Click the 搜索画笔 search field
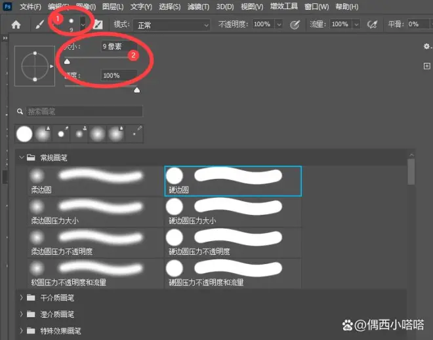 82,112
